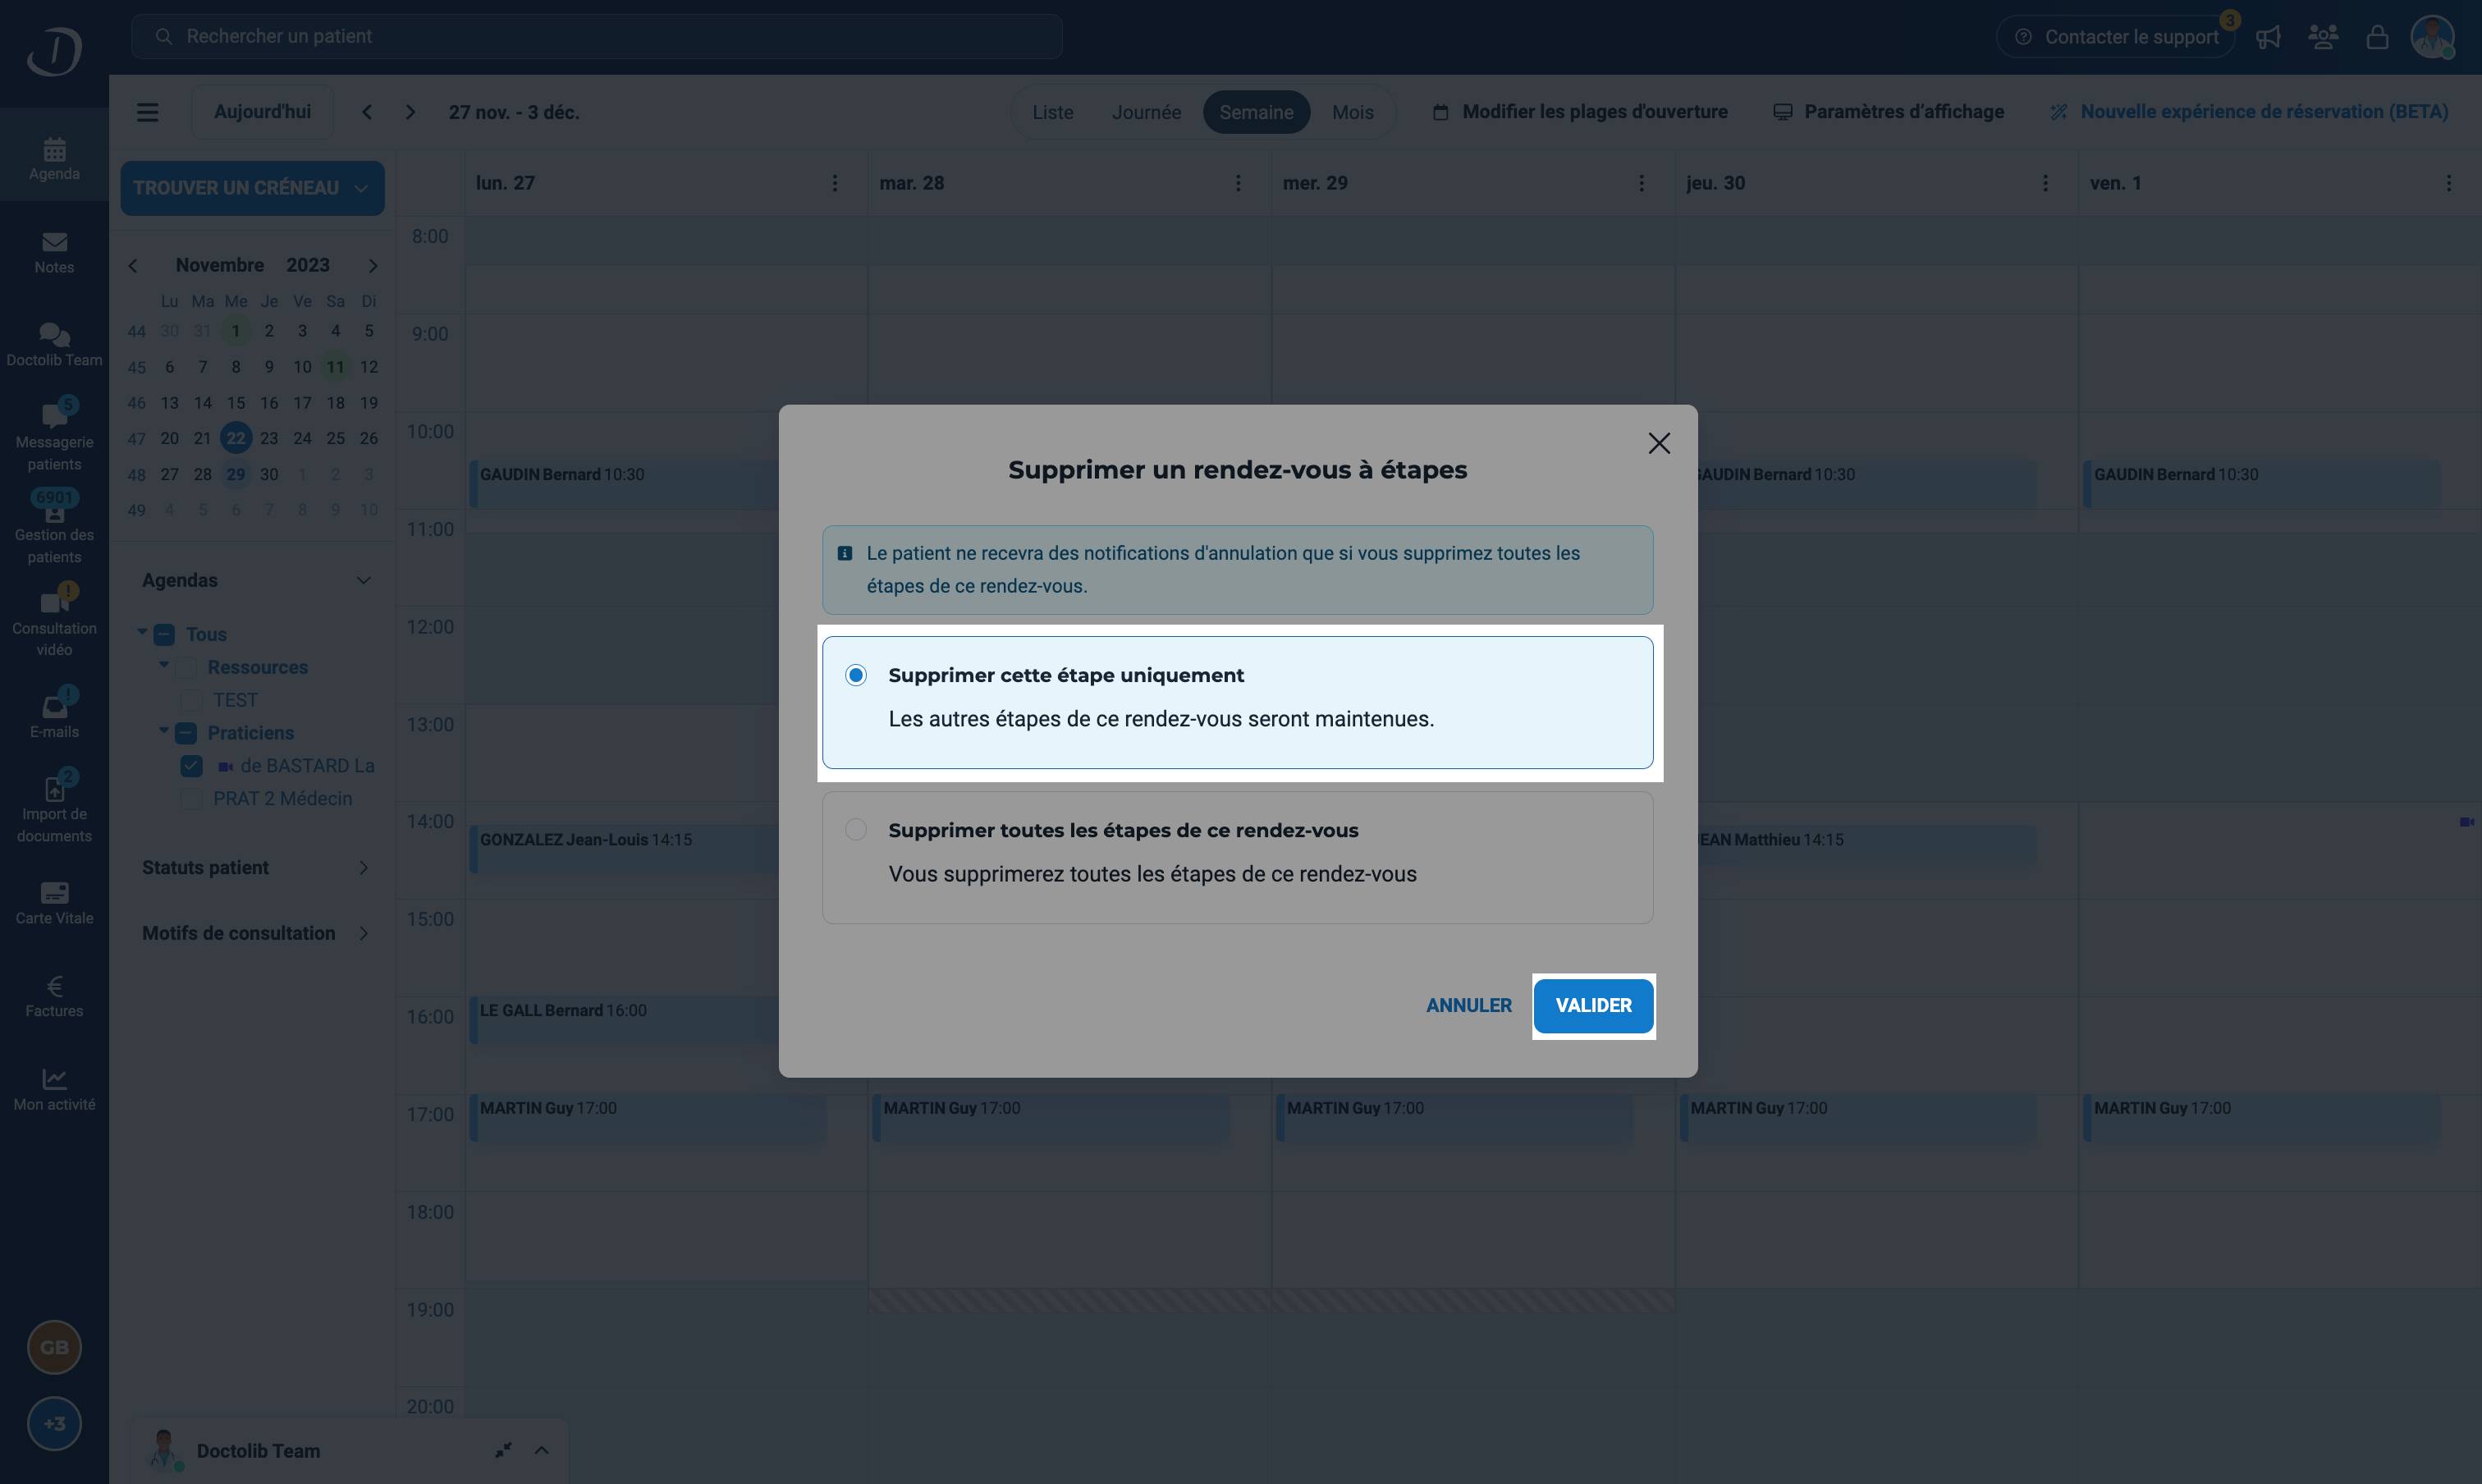
Task: Shrink the Doctolib Team chat window
Action: (503, 1450)
